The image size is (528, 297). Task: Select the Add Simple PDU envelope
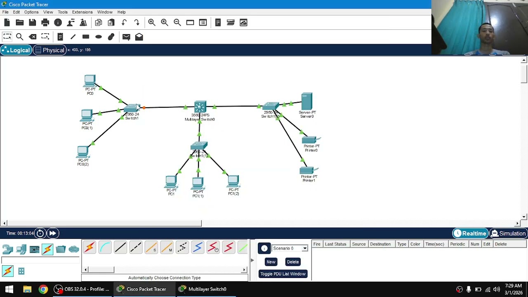(x=126, y=37)
